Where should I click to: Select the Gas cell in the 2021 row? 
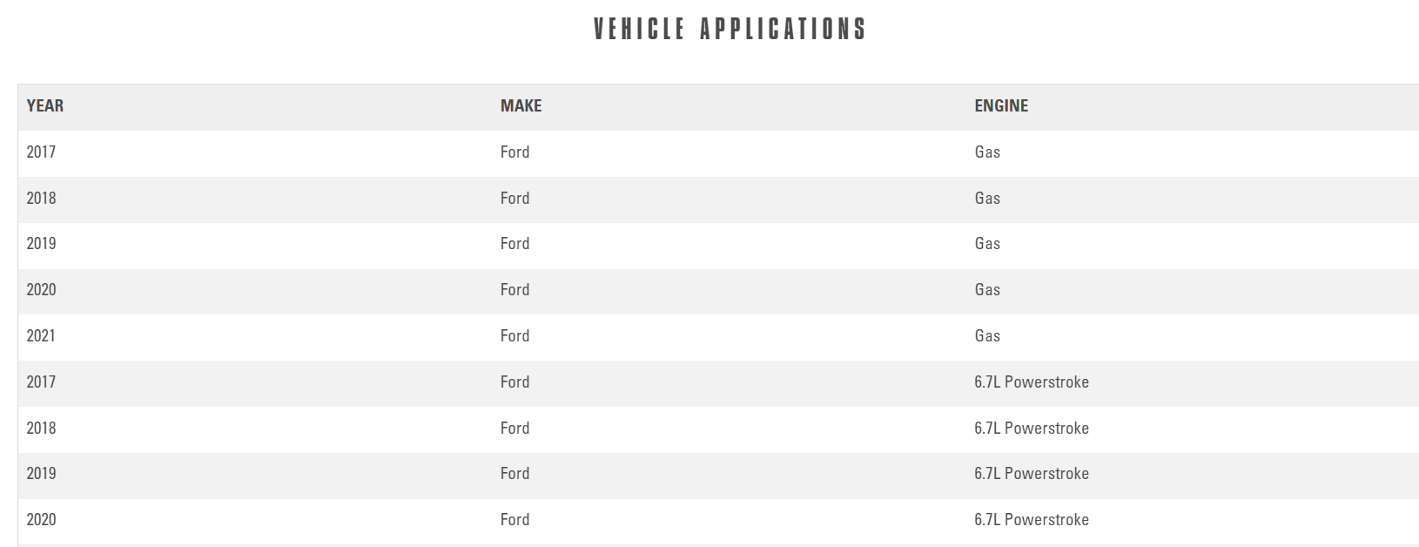987,336
